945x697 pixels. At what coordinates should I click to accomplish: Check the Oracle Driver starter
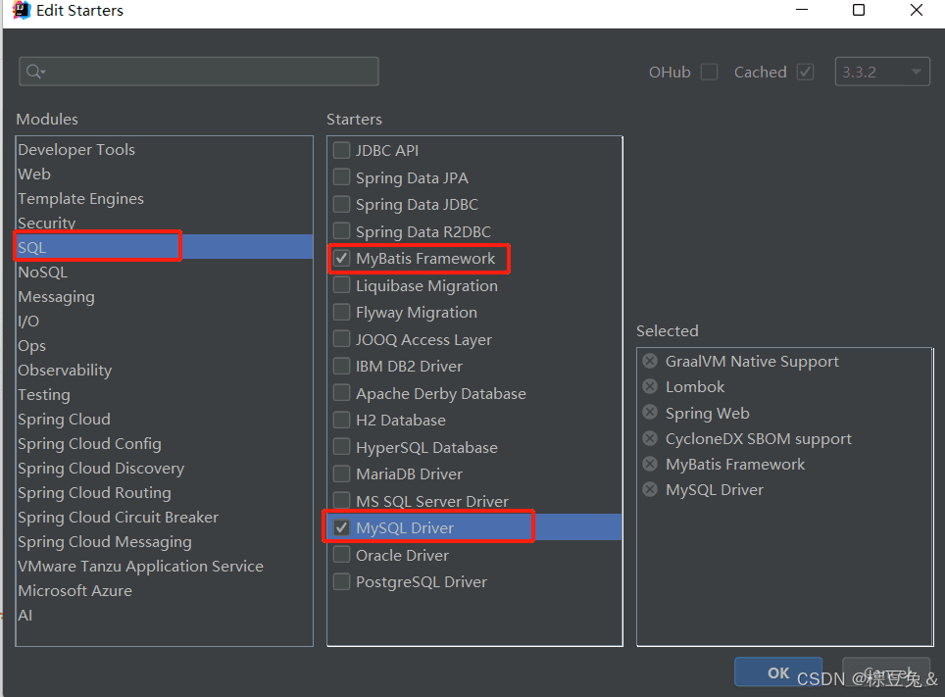[342, 555]
